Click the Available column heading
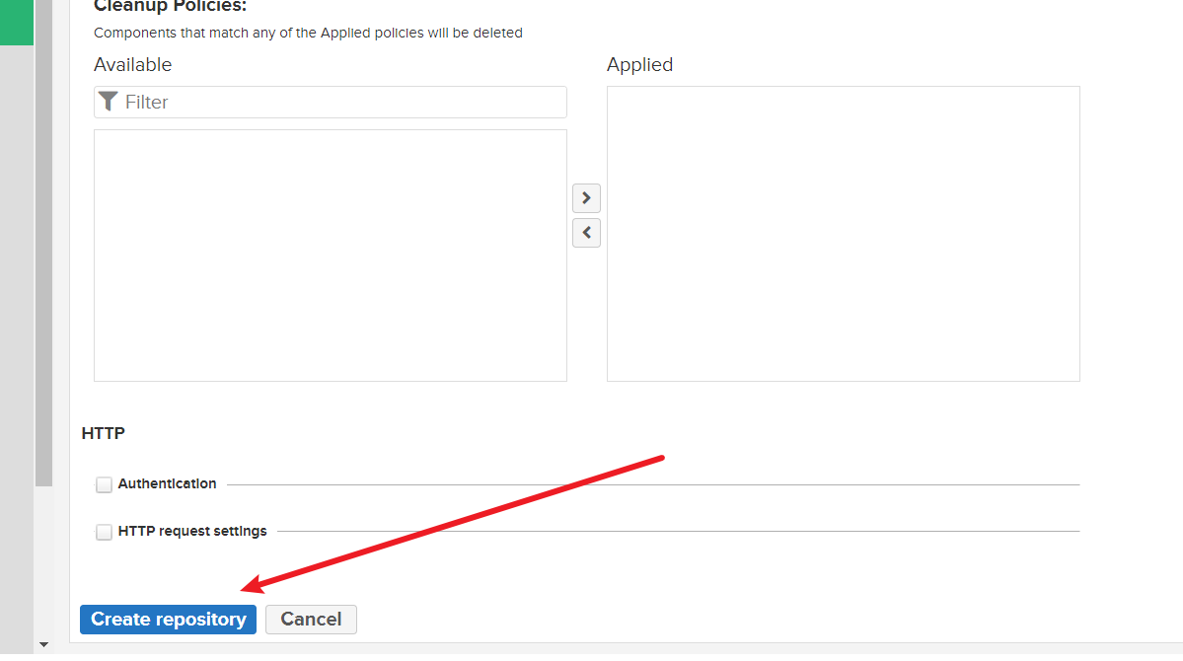 coord(132,64)
